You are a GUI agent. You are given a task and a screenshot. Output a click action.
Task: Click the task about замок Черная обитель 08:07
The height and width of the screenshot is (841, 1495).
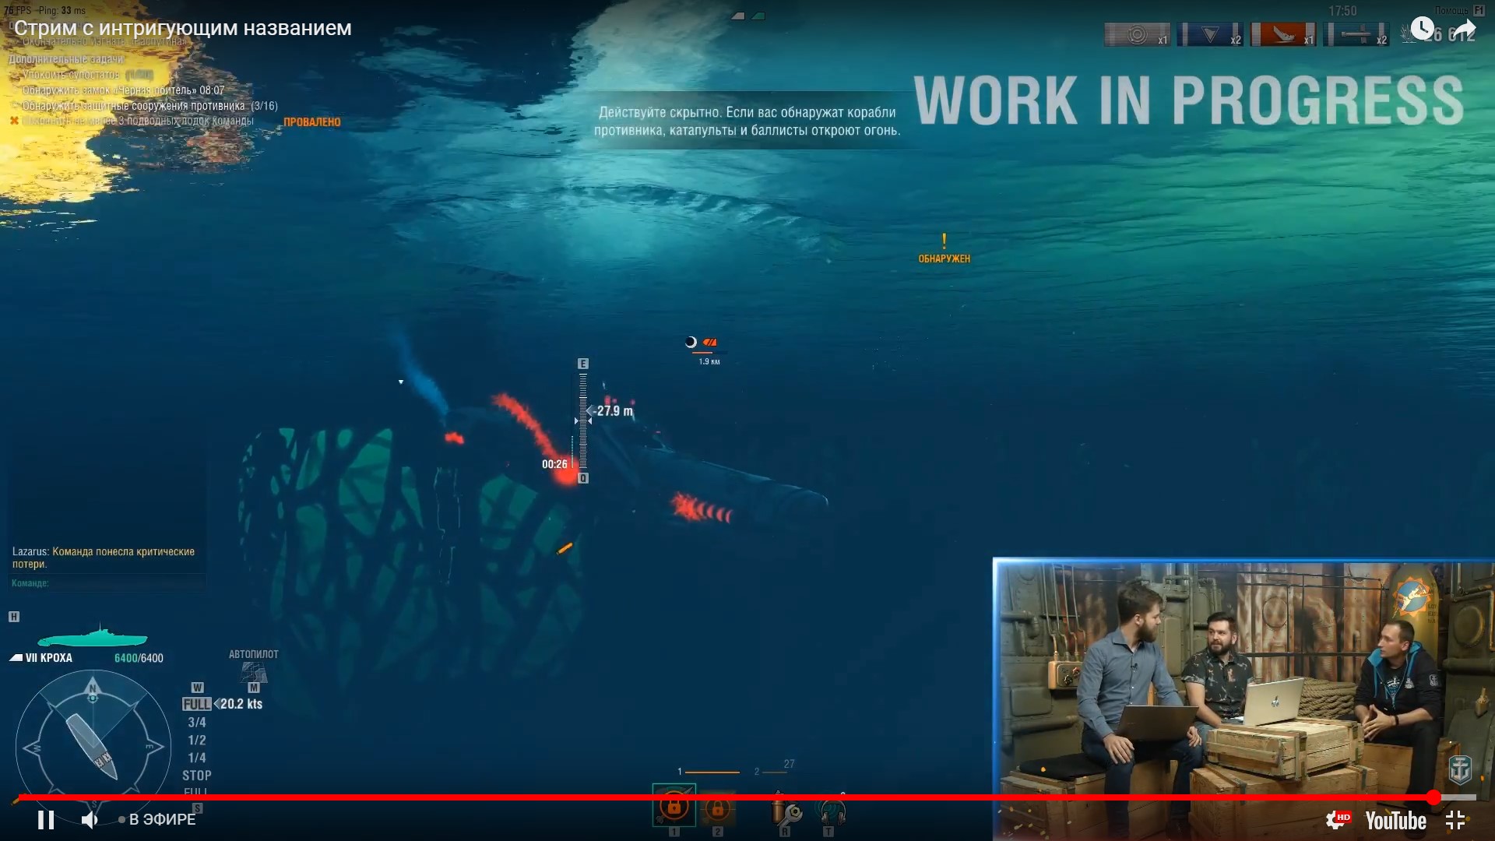pyautogui.click(x=123, y=90)
